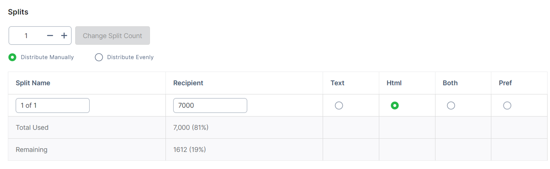Enable the Distribute Evenly option

point(99,57)
